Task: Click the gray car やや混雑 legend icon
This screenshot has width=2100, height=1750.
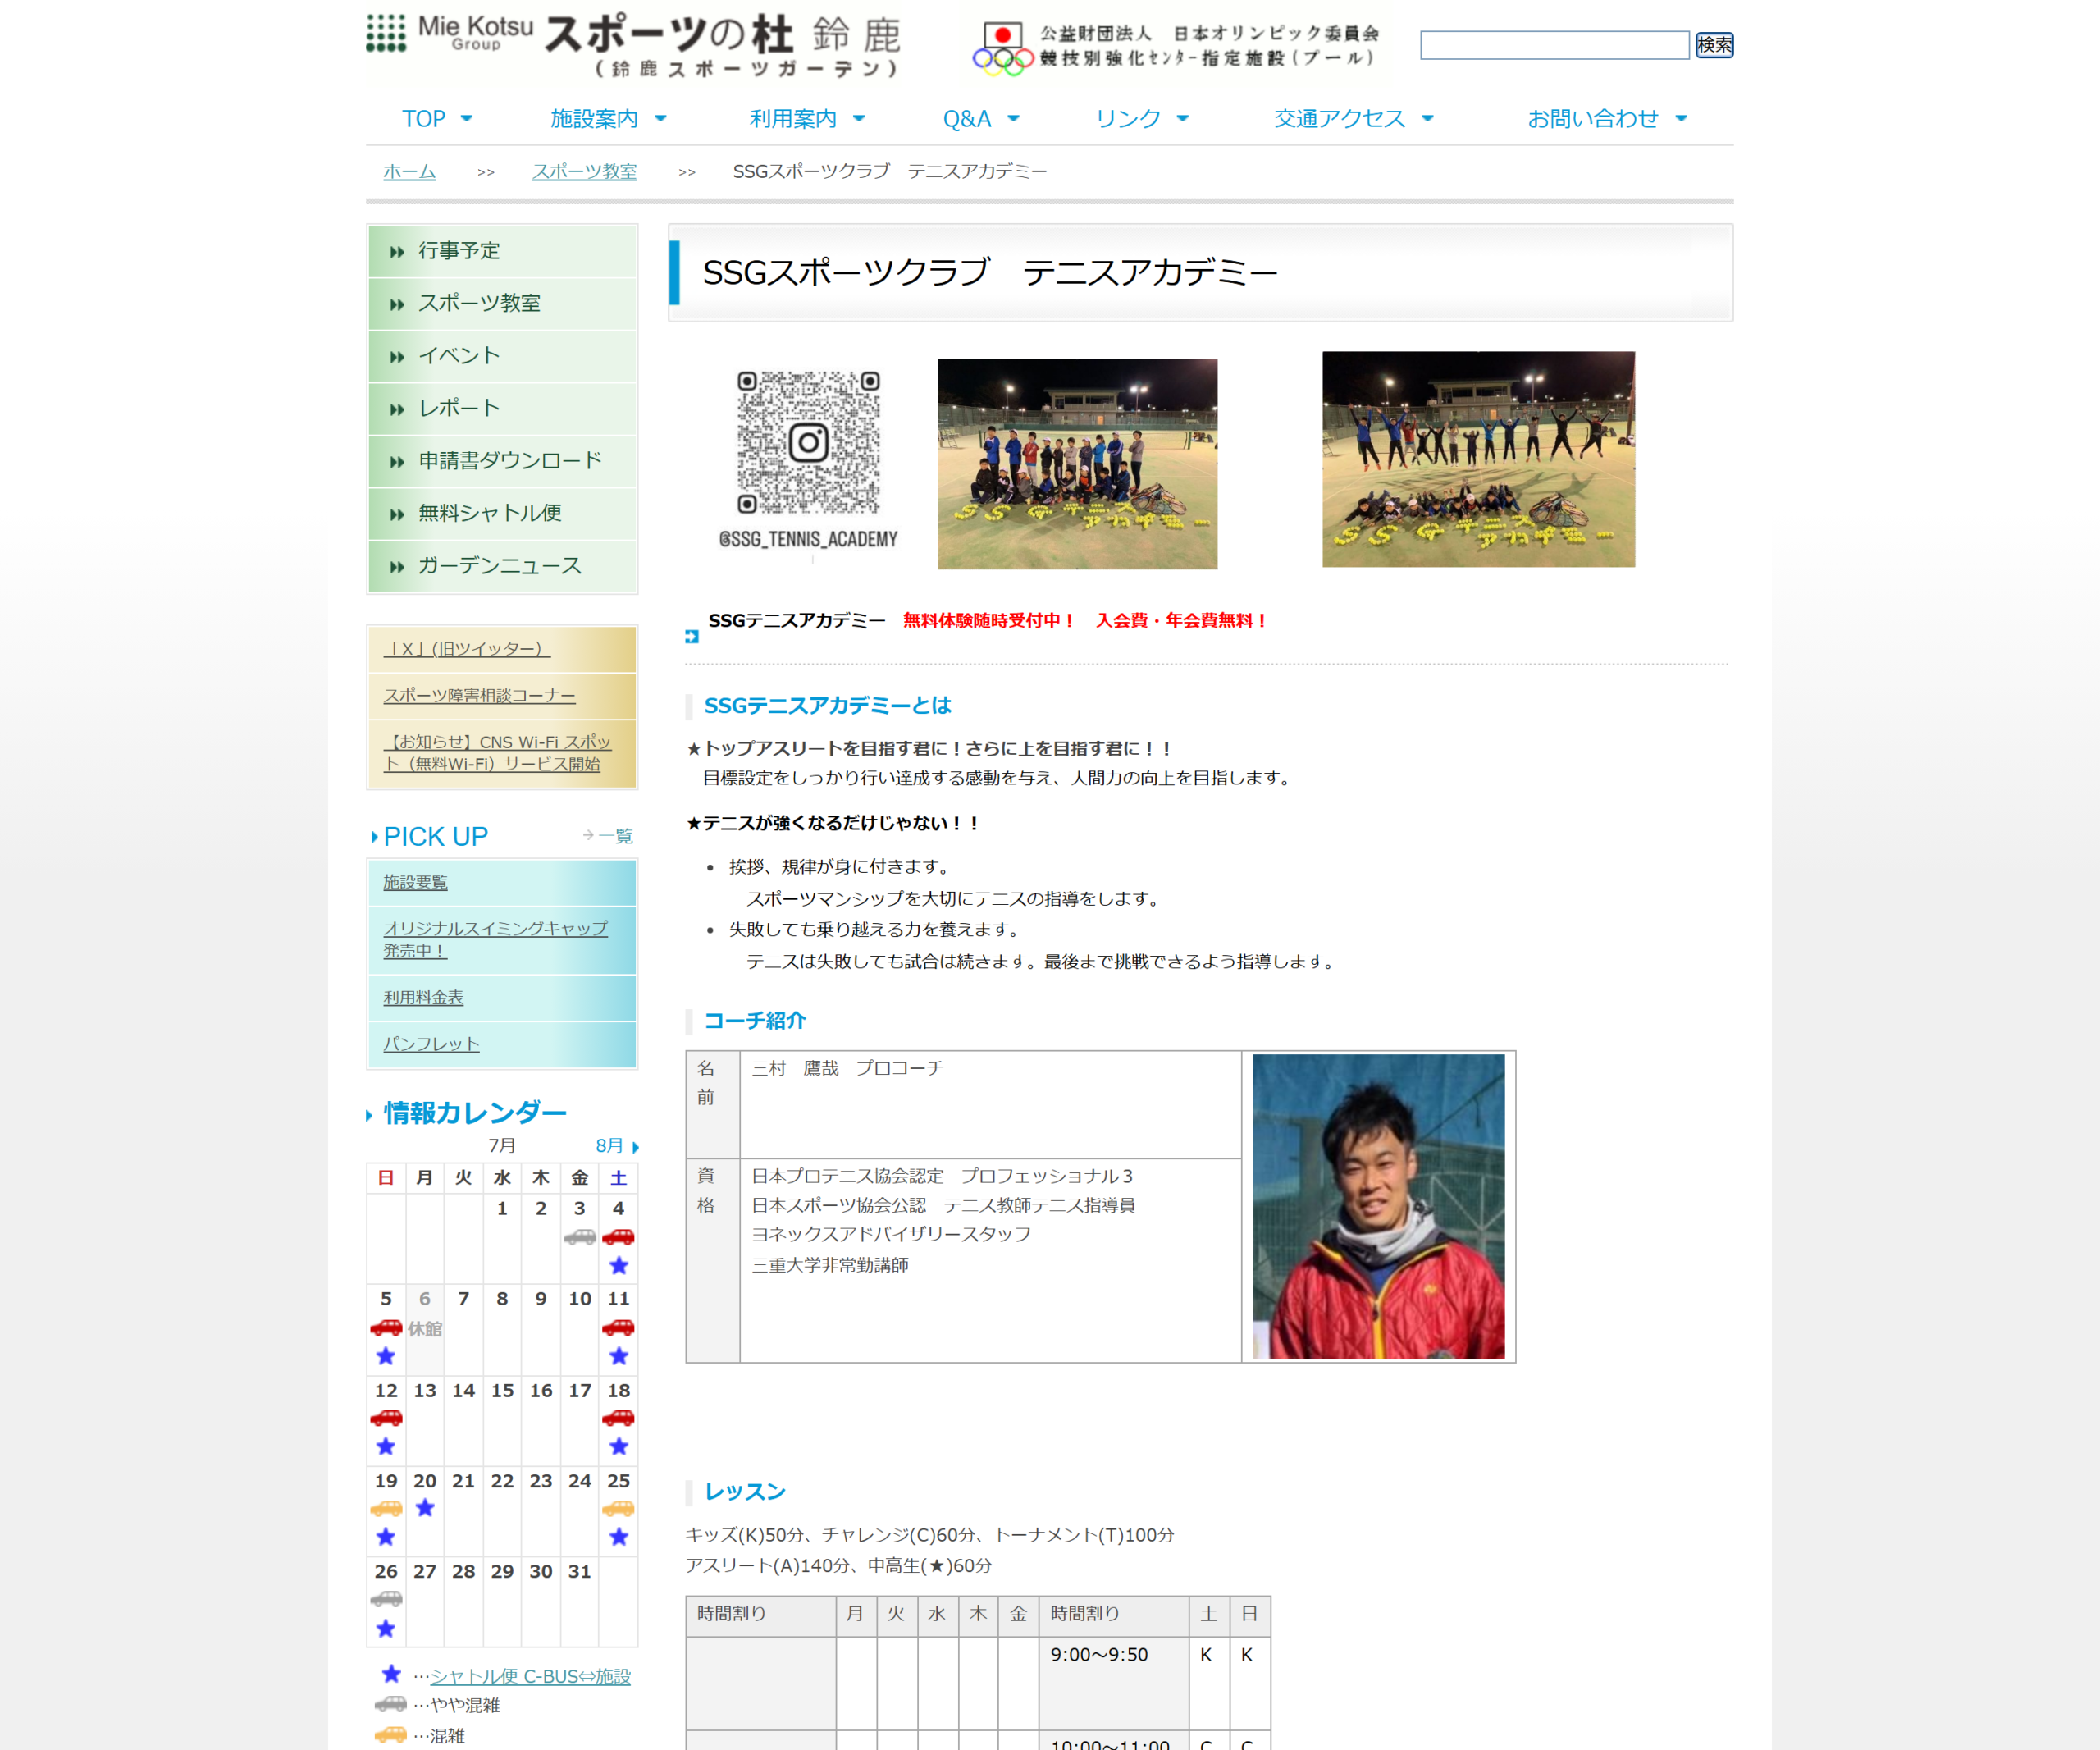Action: pyautogui.click(x=390, y=1704)
